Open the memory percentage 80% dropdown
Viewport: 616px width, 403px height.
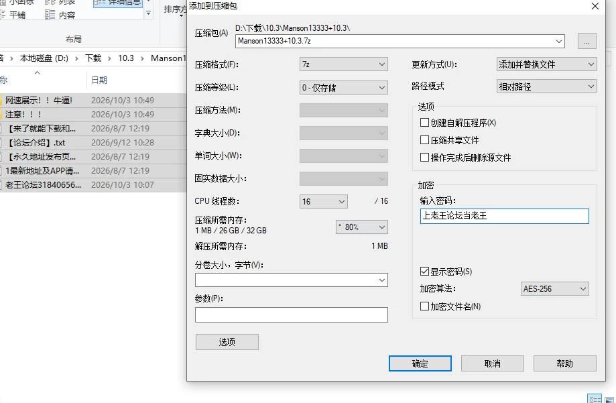(x=362, y=227)
